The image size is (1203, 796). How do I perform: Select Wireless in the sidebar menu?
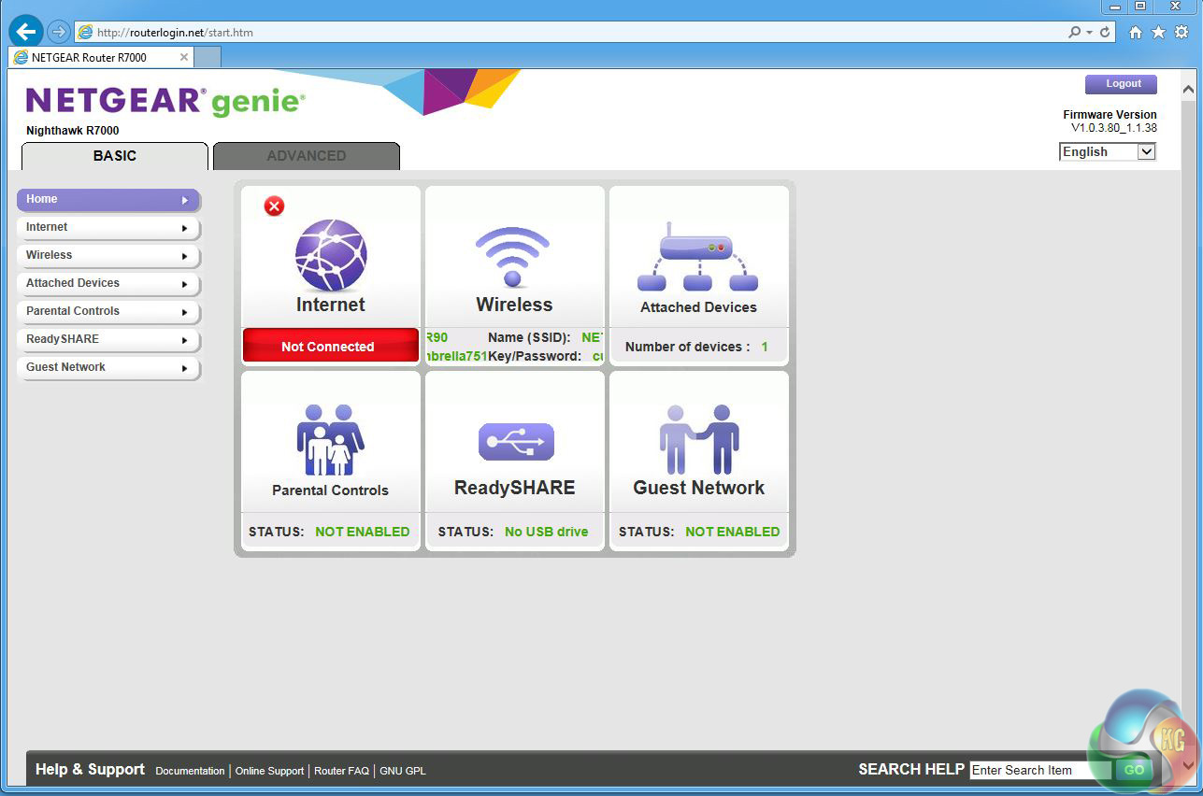108,256
